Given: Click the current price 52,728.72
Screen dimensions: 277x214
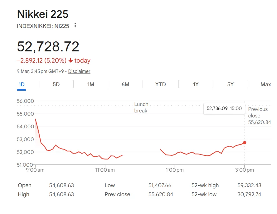Looking at the screenshot, I should (x=48, y=47).
